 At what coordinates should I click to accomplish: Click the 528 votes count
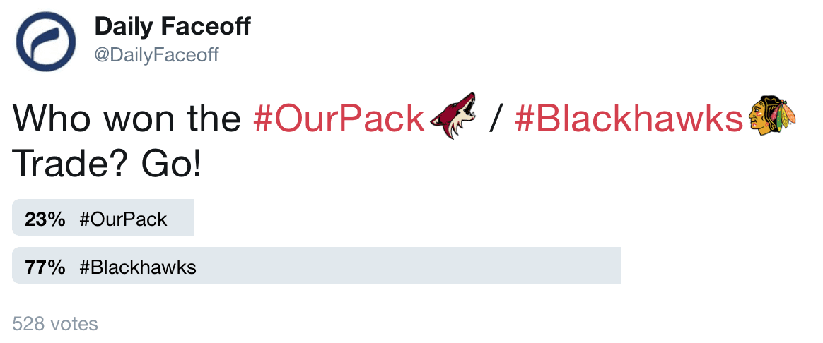(x=55, y=324)
